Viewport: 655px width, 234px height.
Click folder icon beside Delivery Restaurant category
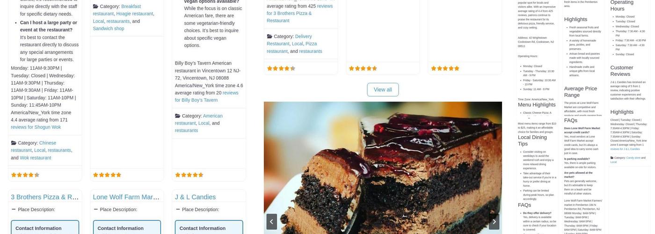(x=269, y=36)
